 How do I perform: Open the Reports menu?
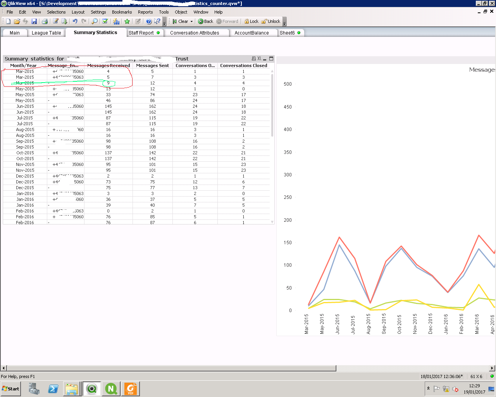pos(145,12)
